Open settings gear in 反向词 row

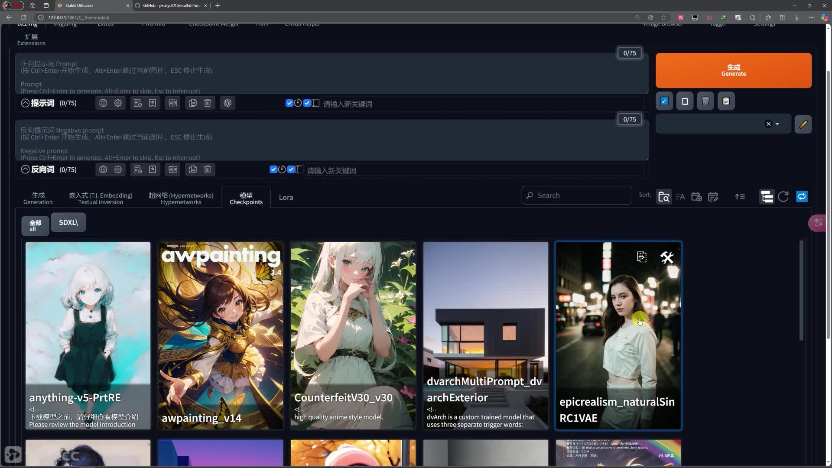tap(118, 169)
